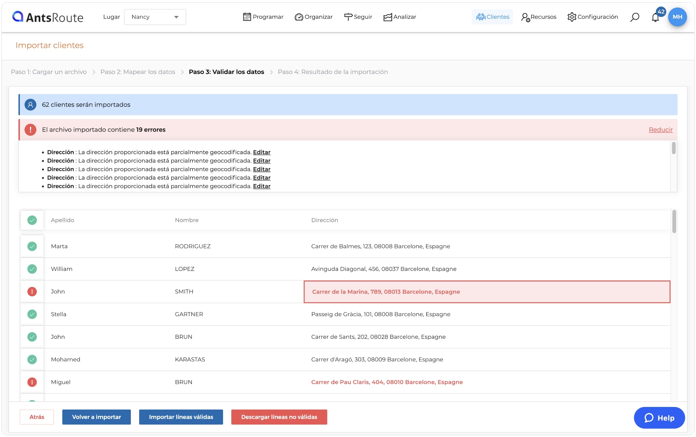Click the green check for Mohamed KARASTAS
696x437 pixels.
tap(32, 360)
